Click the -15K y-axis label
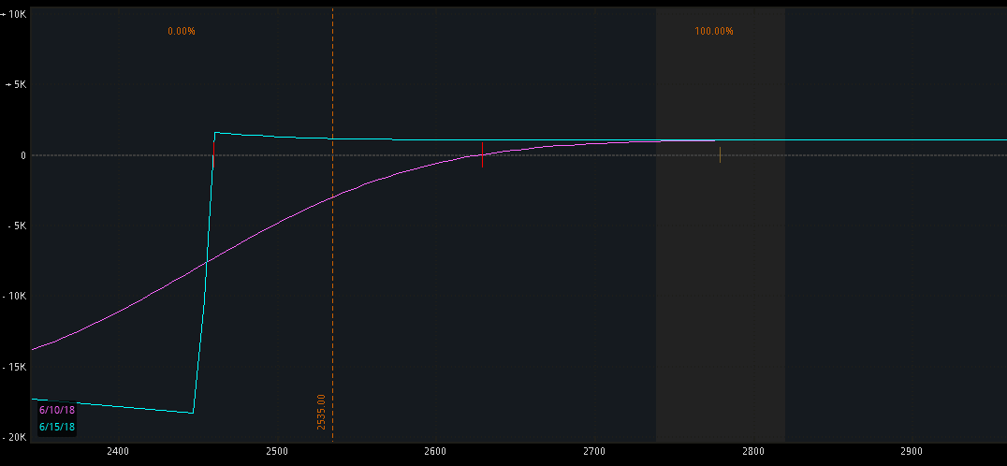 pos(13,367)
